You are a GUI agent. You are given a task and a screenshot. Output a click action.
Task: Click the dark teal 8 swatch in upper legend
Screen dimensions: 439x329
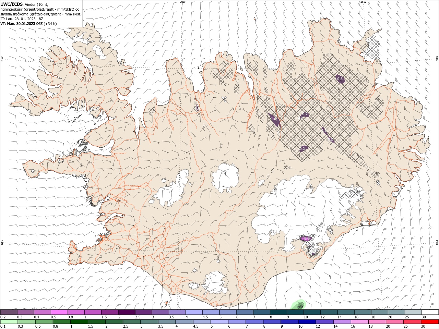tap(278, 312)
